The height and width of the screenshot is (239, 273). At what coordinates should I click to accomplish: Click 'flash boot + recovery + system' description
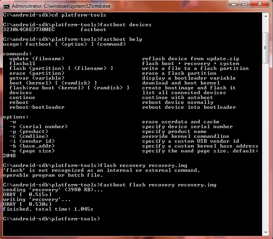(190, 63)
